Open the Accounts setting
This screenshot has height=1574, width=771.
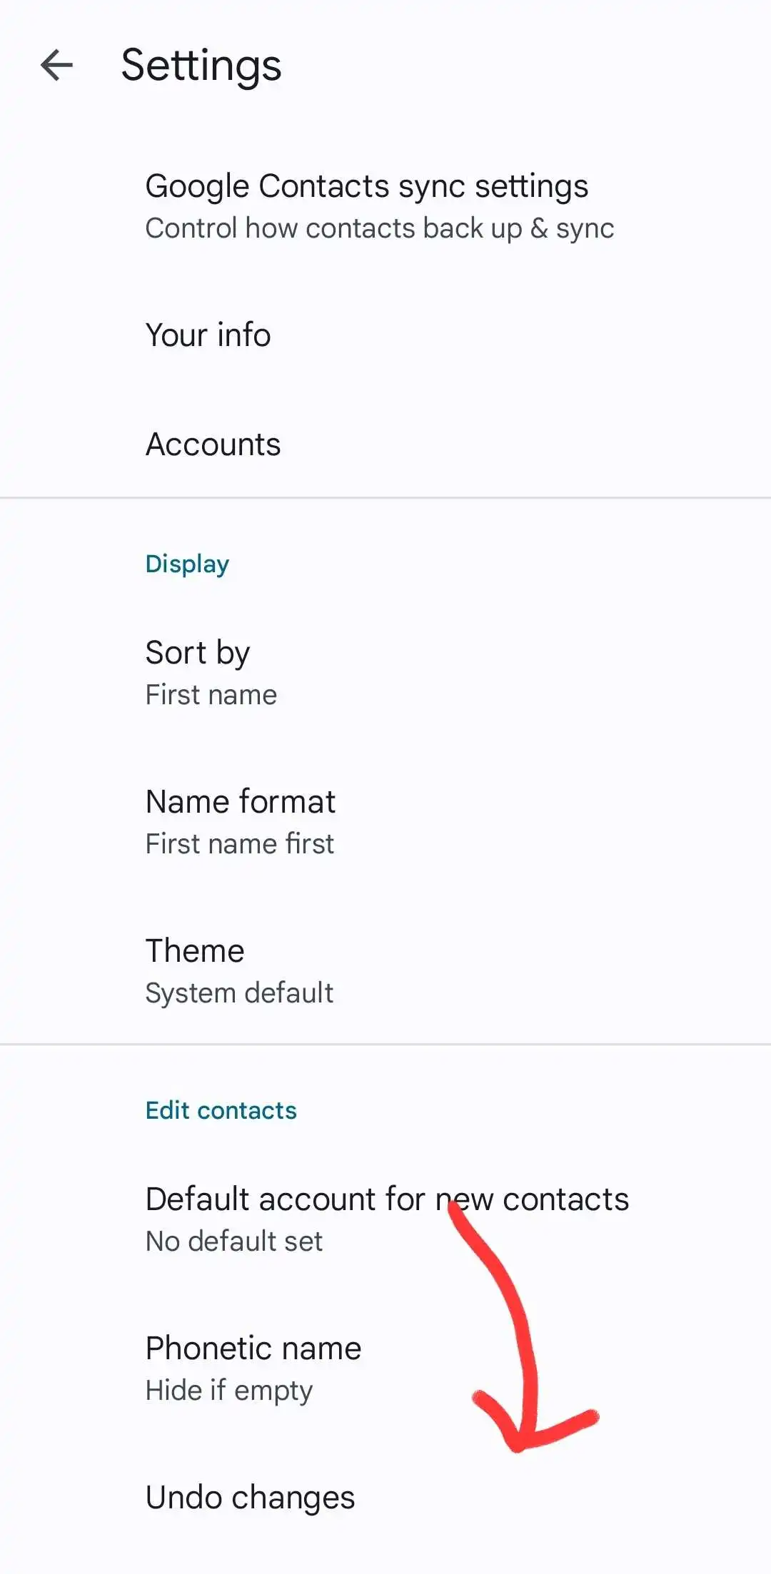click(385, 444)
